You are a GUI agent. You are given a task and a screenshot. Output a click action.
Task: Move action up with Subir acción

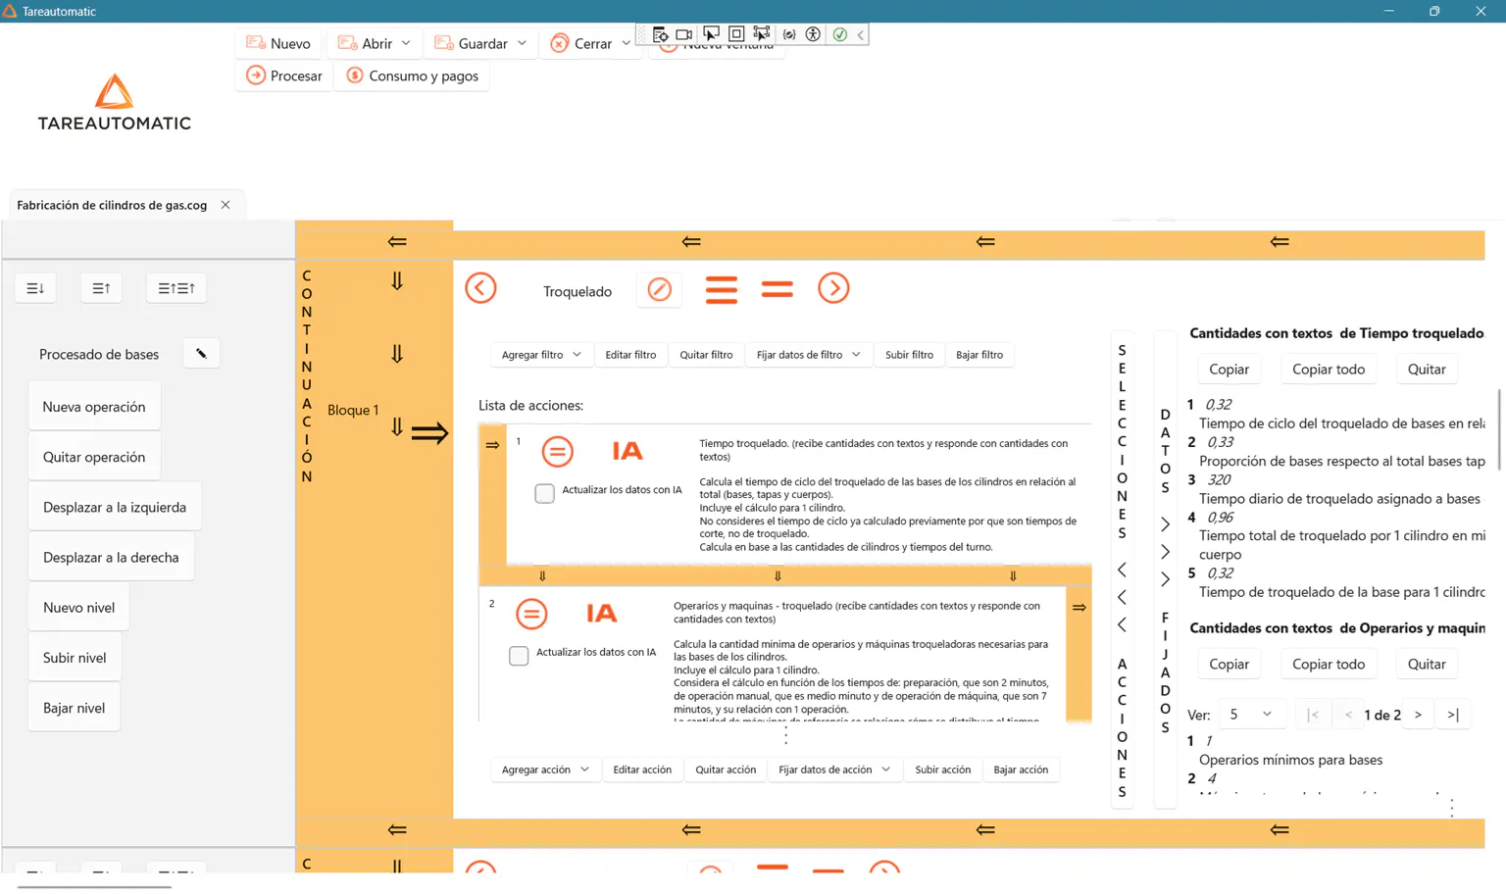942,770
